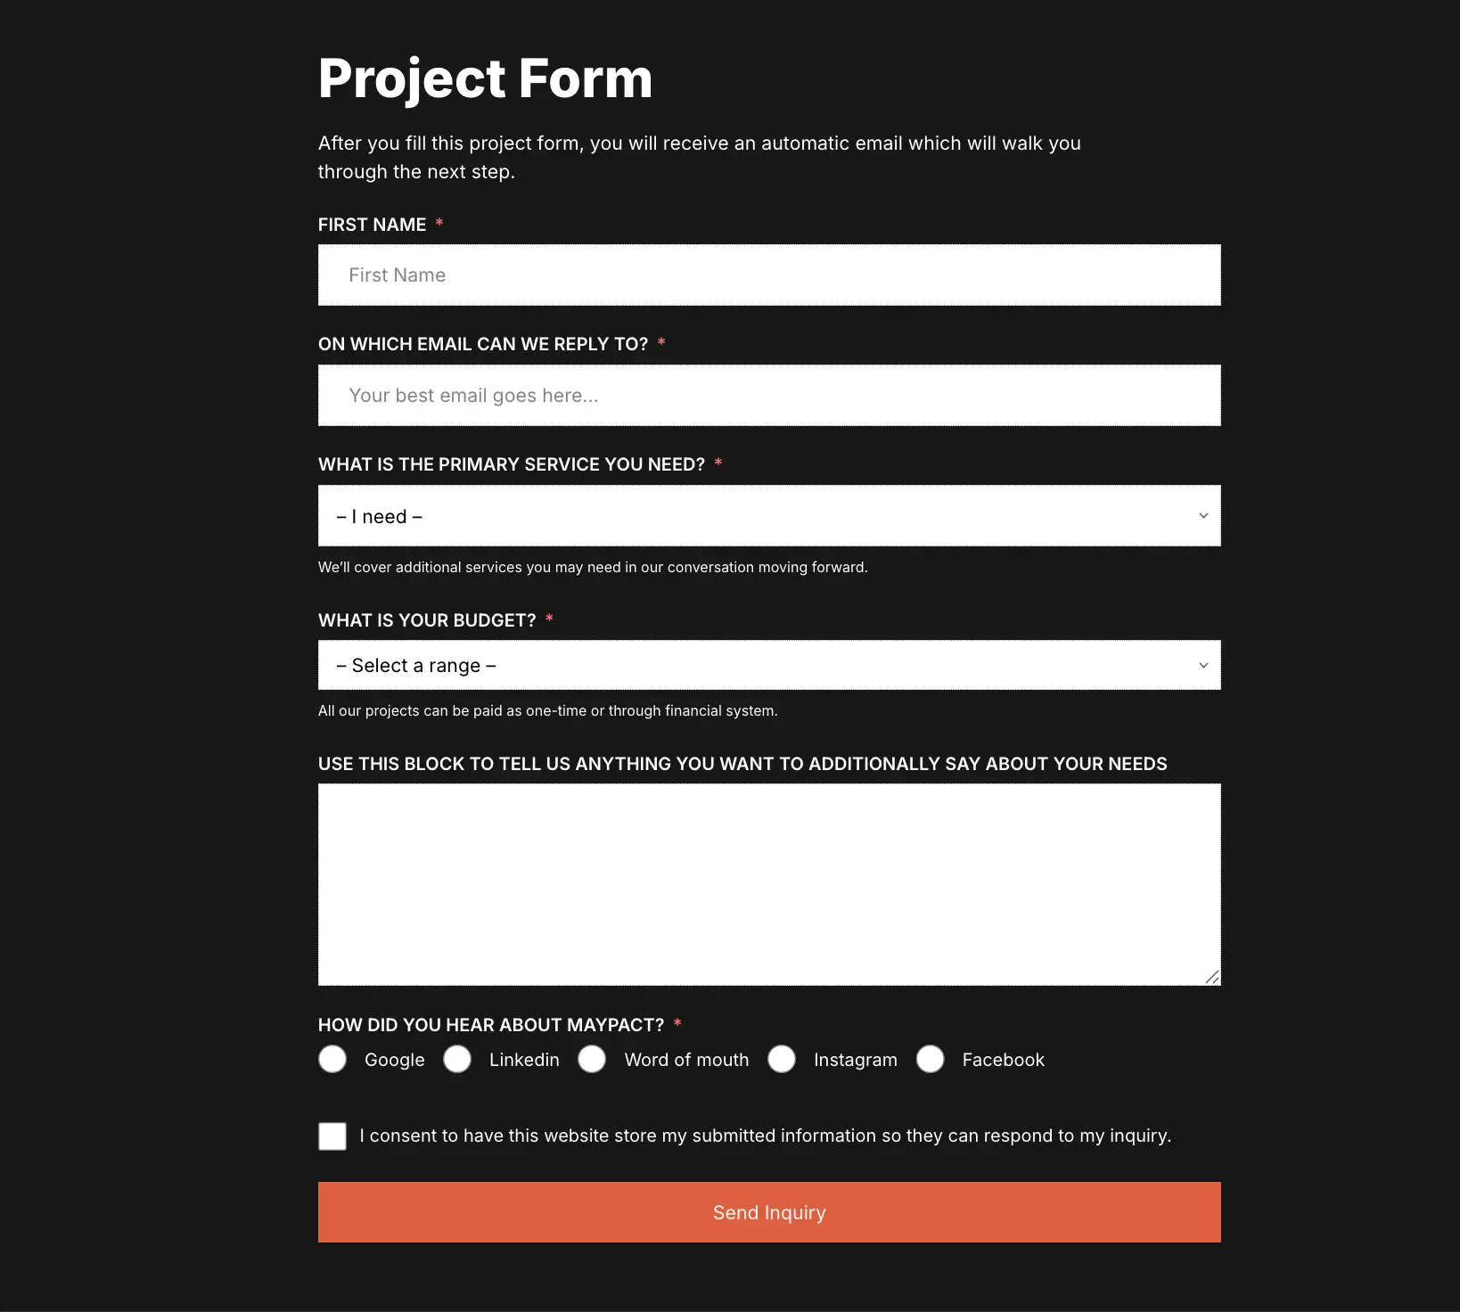Check the consent to store information checkbox

tap(332, 1136)
